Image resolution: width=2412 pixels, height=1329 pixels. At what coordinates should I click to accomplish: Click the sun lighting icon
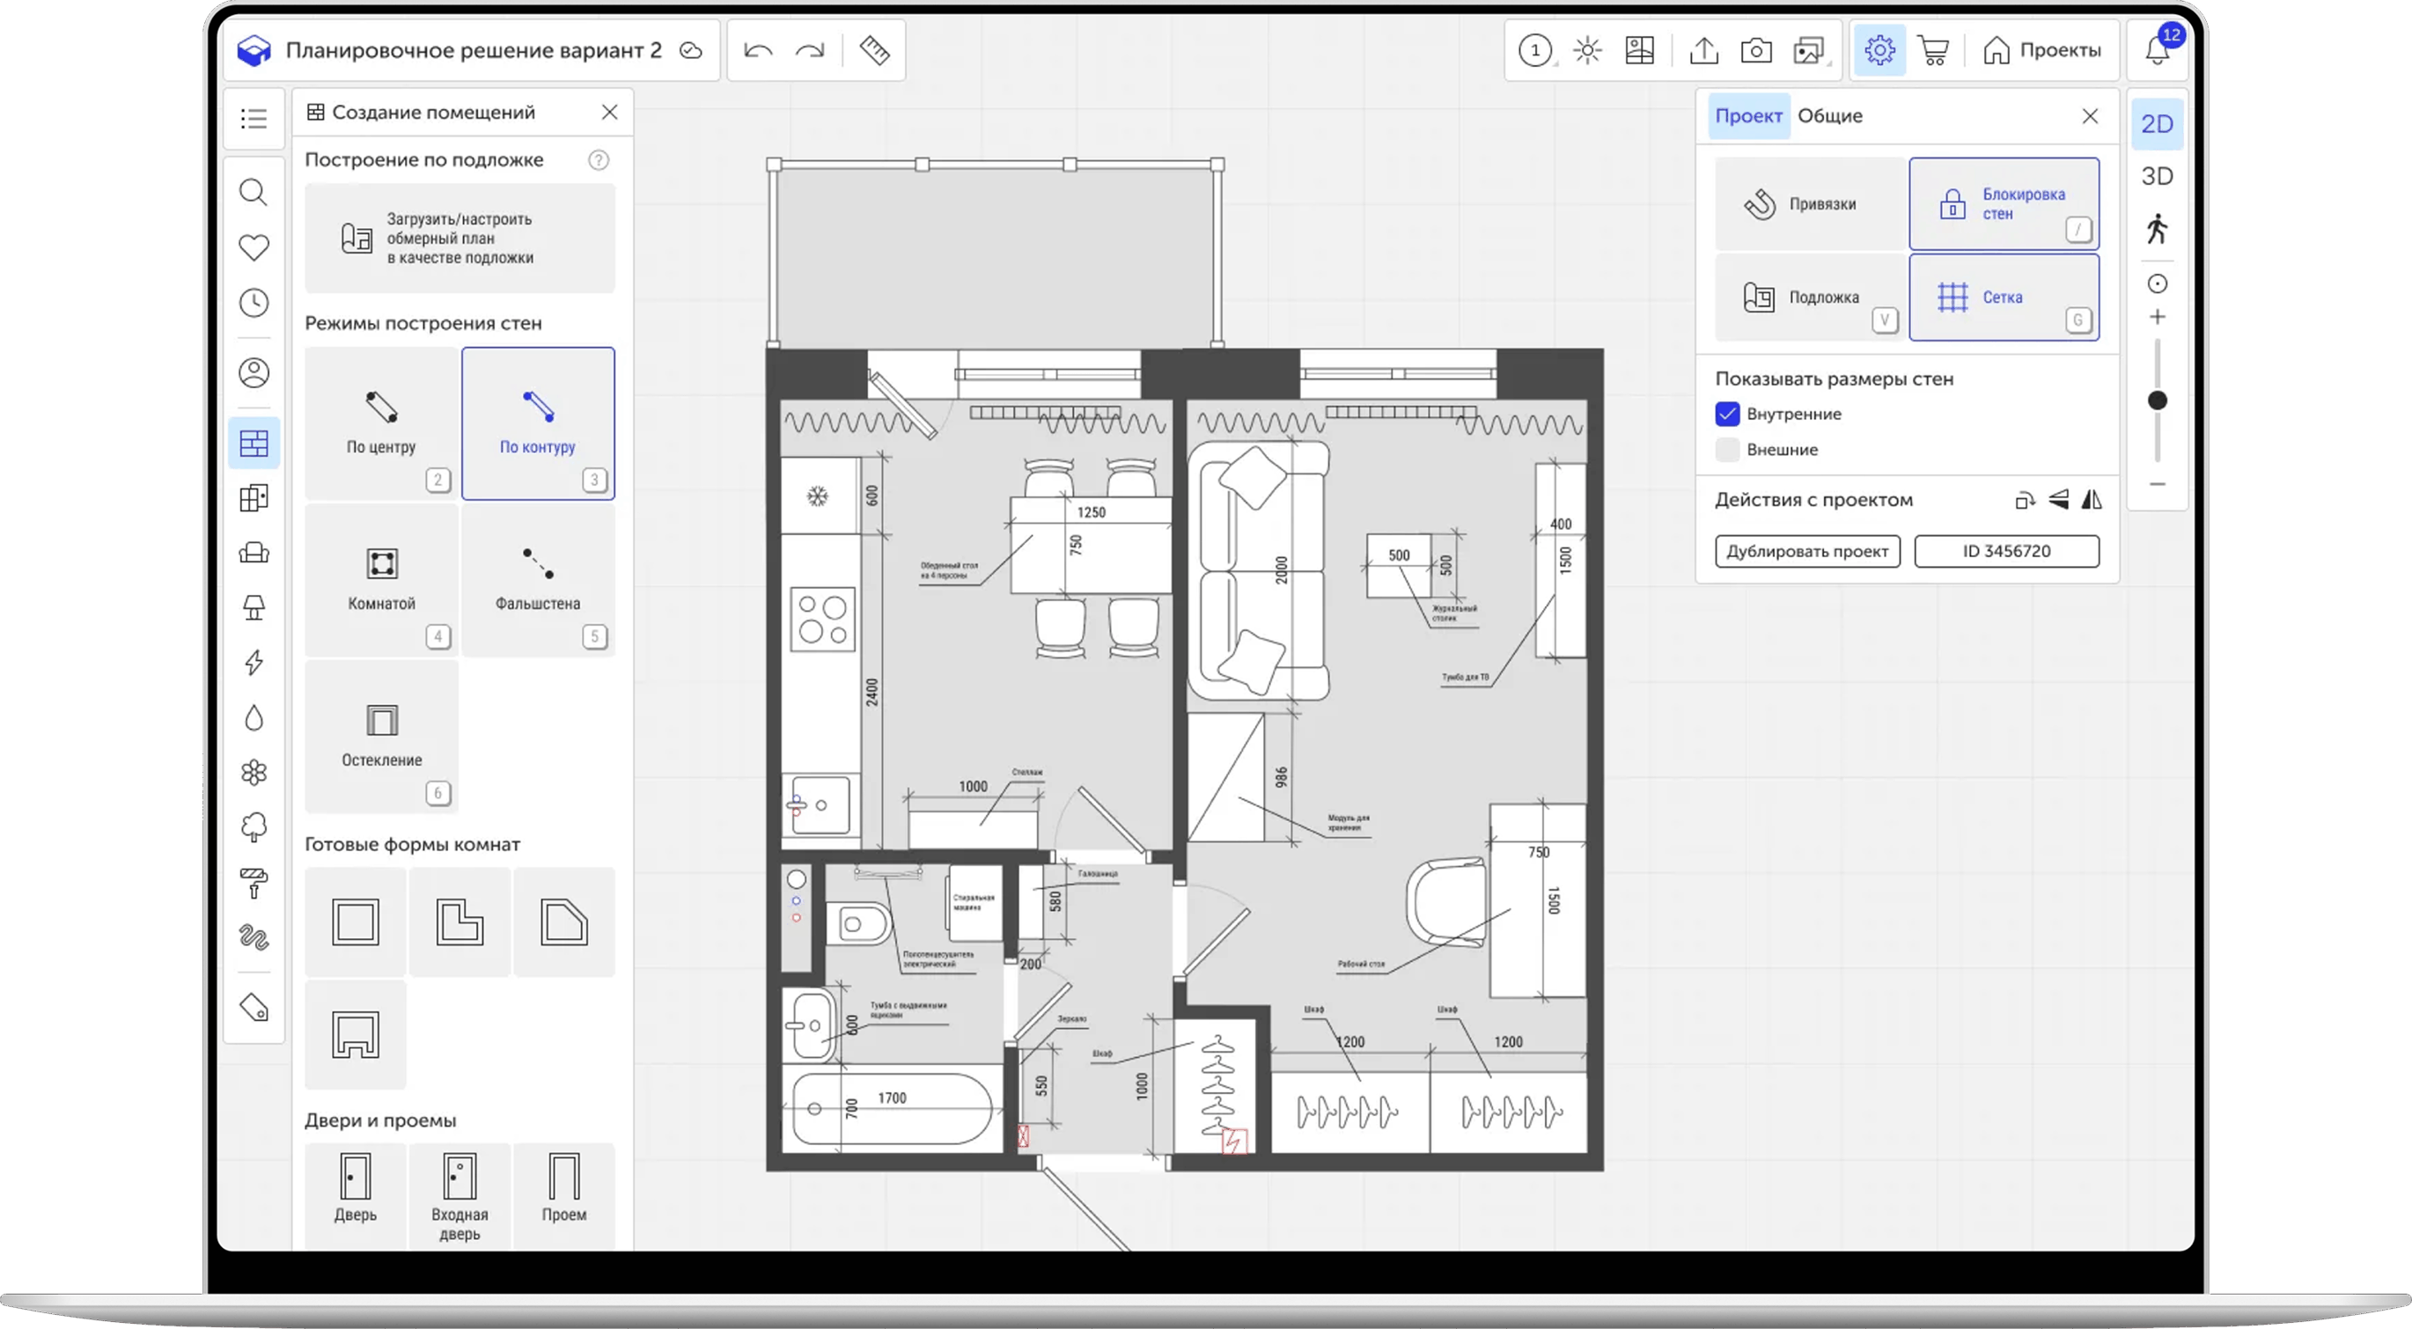click(x=1587, y=50)
